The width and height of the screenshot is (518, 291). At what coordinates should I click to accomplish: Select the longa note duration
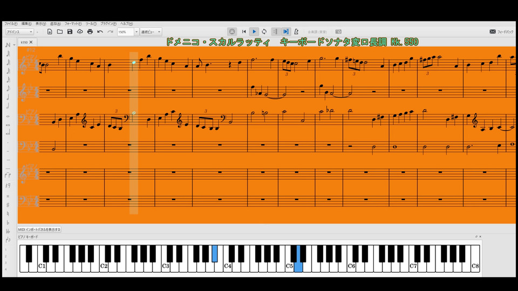click(x=8, y=133)
